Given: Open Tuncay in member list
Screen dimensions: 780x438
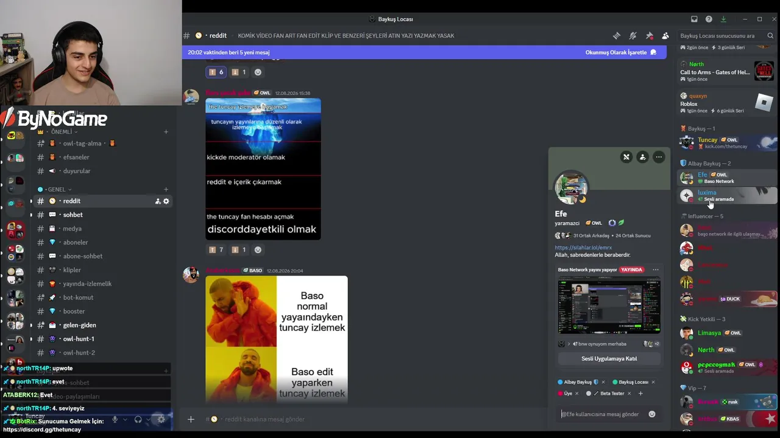Looking at the screenshot, I should (x=728, y=143).
